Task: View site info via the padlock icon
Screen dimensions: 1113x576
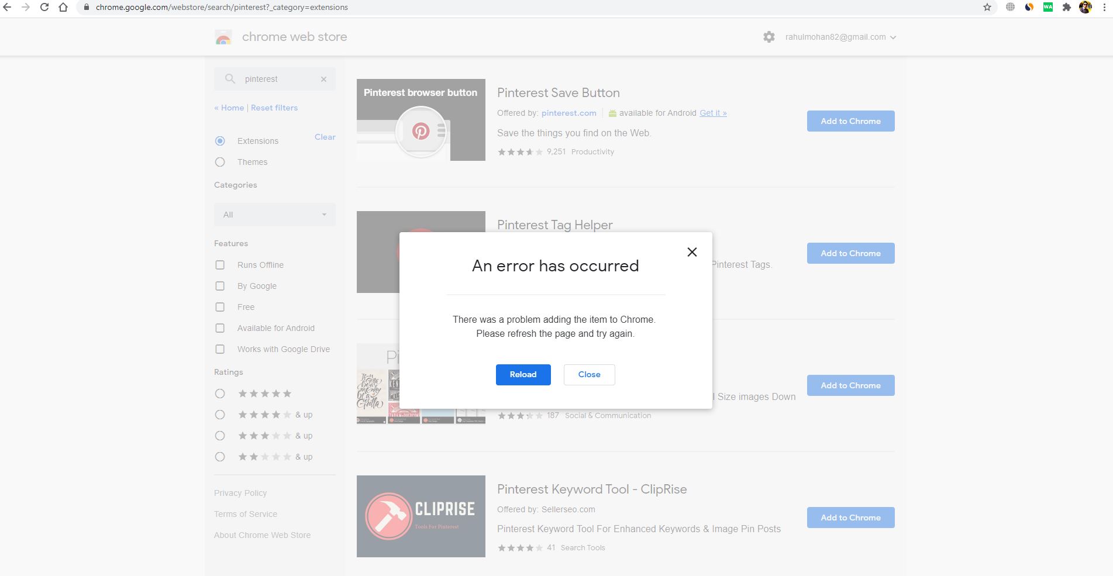Action: click(x=86, y=8)
